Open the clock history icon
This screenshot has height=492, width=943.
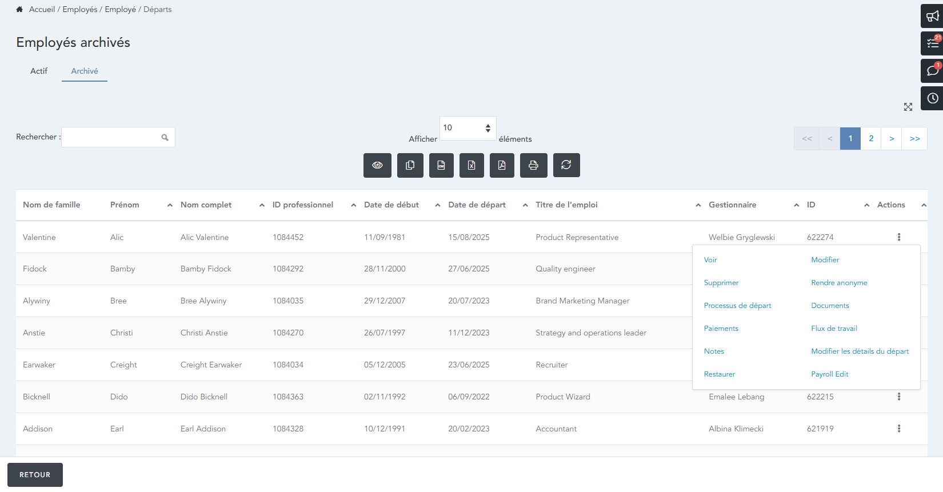point(932,98)
